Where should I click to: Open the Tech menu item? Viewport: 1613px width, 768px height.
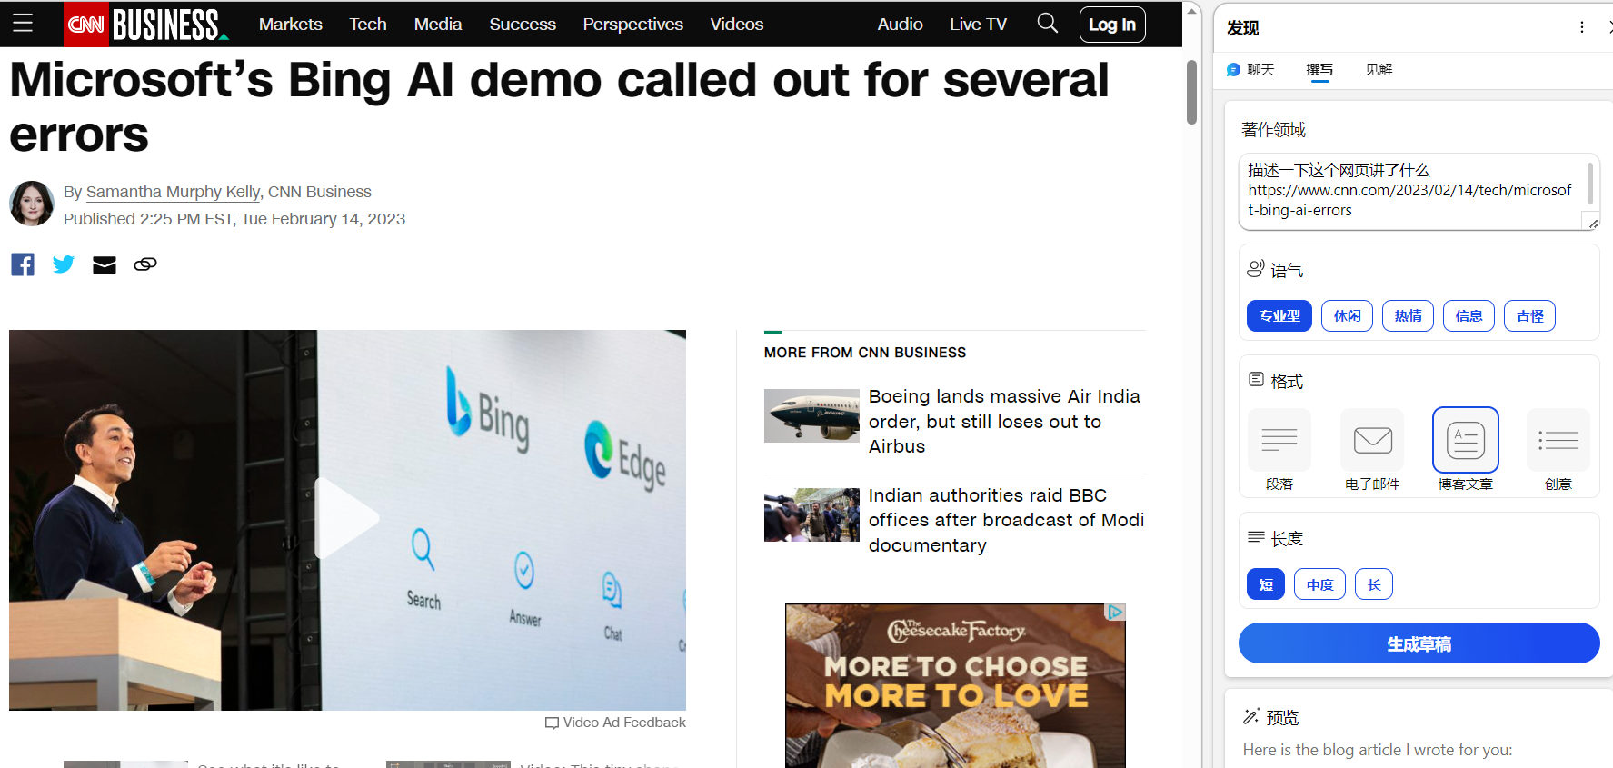pos(368,25)
